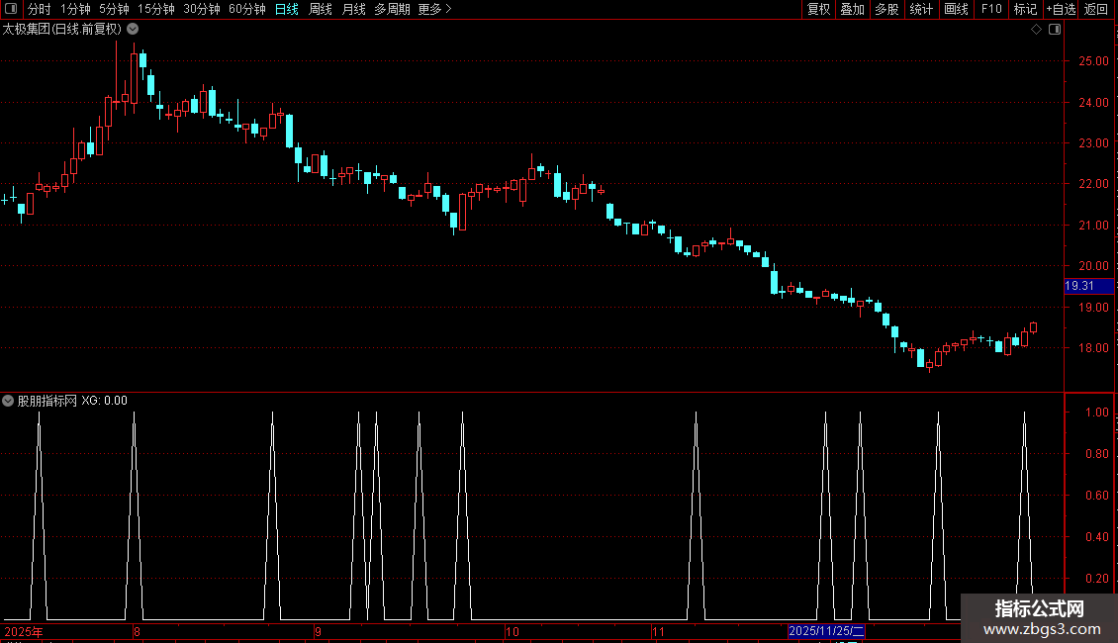This screenshot has width=1118, height=643.
Task: Open the 统计 statistics tool
Action: coord(921,9)
